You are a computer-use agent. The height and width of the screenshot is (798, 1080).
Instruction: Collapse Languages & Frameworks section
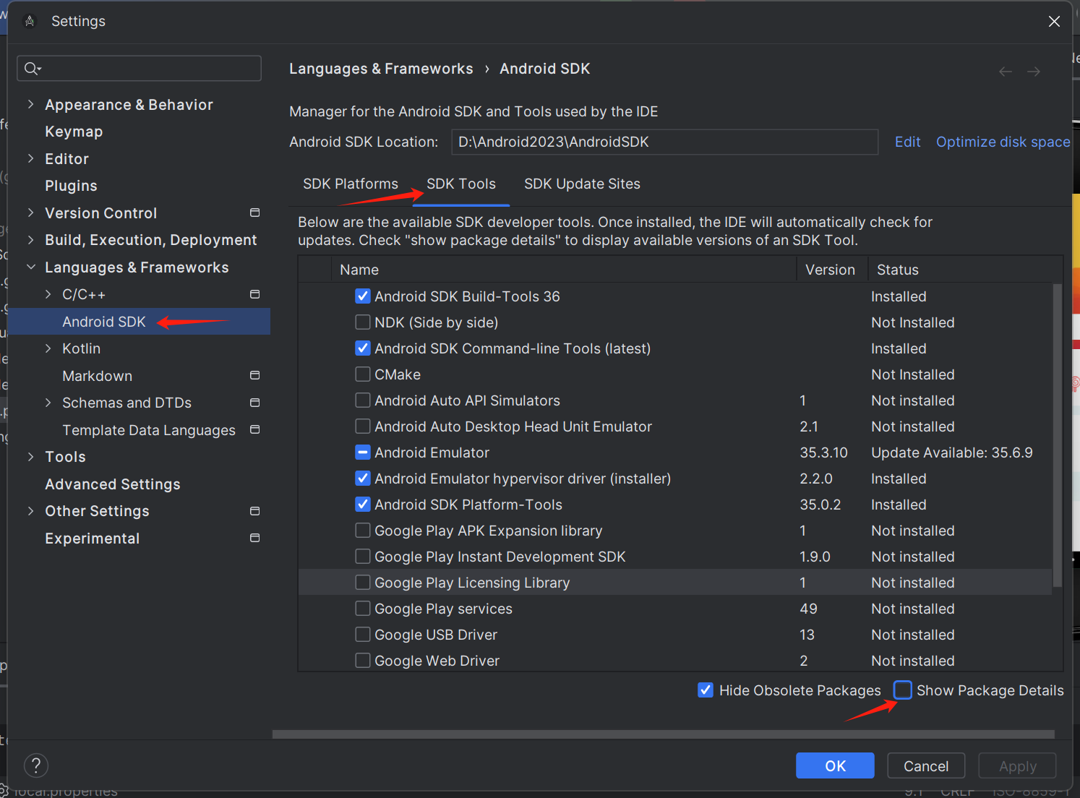30,267
